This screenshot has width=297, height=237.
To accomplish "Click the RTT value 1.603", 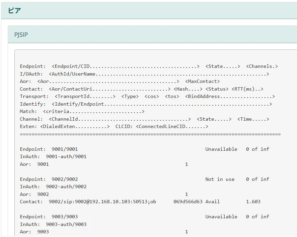I will coord(253,202).
